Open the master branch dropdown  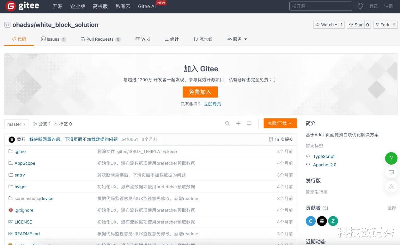pyautogui.click(x=16, y=124)
